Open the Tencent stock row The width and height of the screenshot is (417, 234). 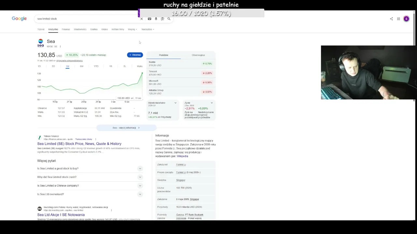coord(181,73)
